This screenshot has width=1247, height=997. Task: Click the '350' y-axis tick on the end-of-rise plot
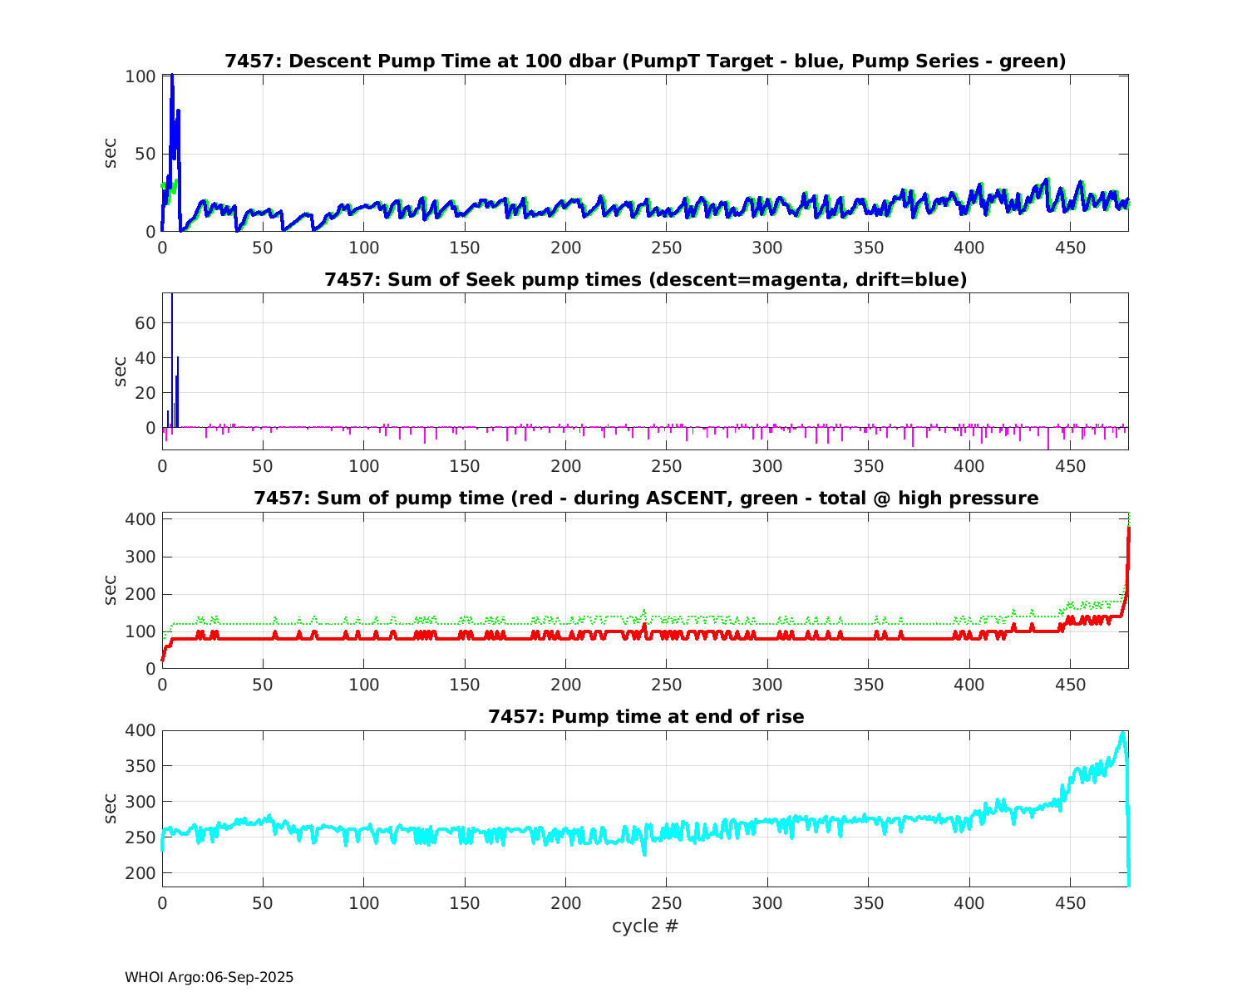140,766
